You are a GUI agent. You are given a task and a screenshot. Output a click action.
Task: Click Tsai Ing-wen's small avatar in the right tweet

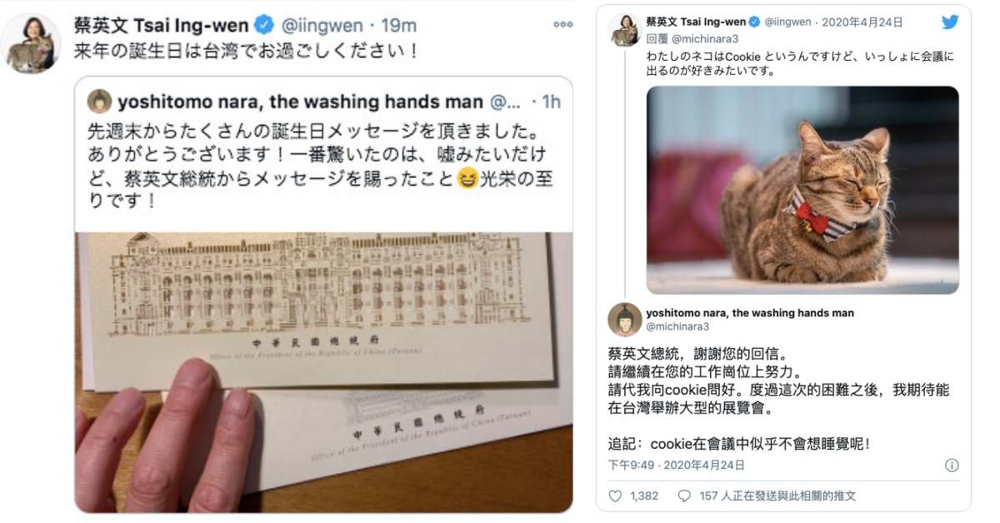pos(625,30)
